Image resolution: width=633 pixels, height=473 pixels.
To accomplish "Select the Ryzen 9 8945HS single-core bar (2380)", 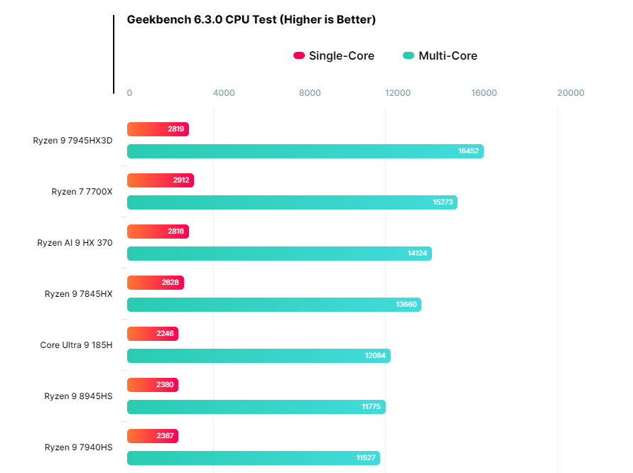I will 152,385.
